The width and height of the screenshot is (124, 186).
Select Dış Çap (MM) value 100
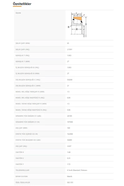coord(68,128)
